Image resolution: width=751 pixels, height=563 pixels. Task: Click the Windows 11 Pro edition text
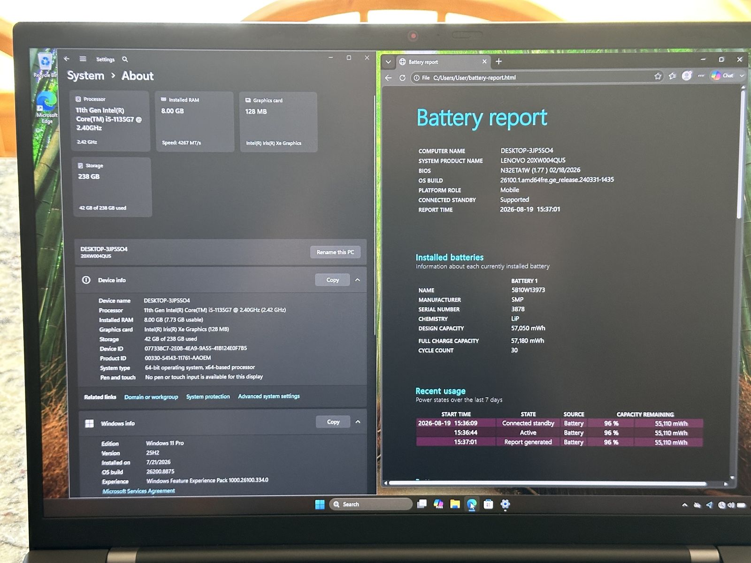coord(165,443)
